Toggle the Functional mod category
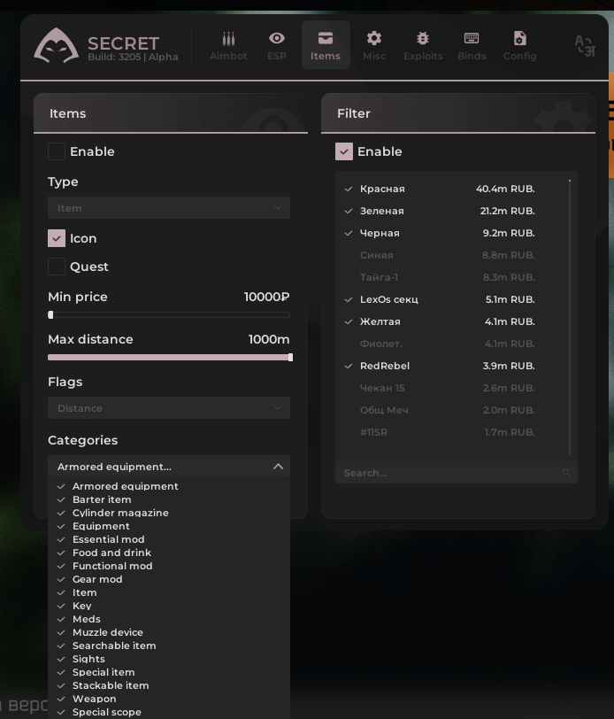The width and height of the screenshot is (614, 719). click(169, 566)
